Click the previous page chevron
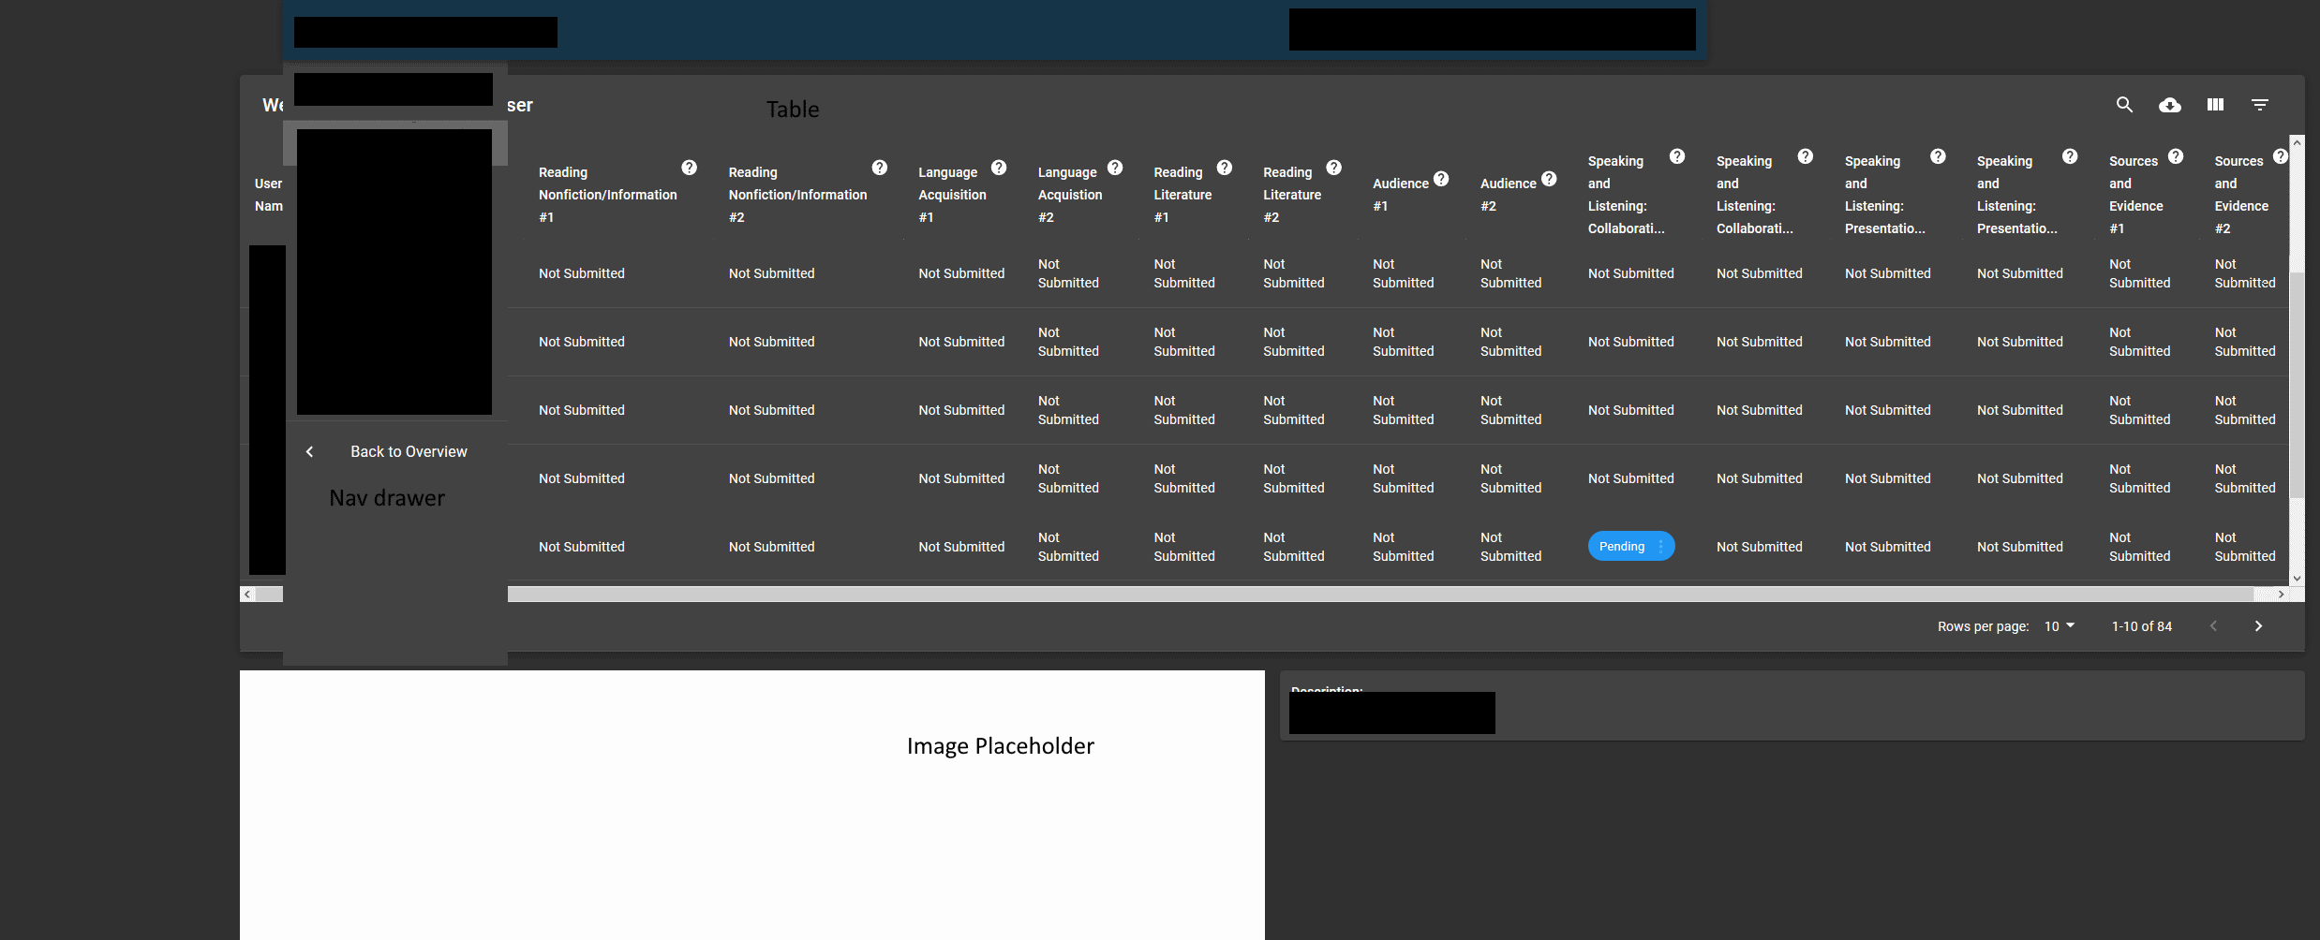This screenshot has height=940, width=2320. pos(2213,625)
